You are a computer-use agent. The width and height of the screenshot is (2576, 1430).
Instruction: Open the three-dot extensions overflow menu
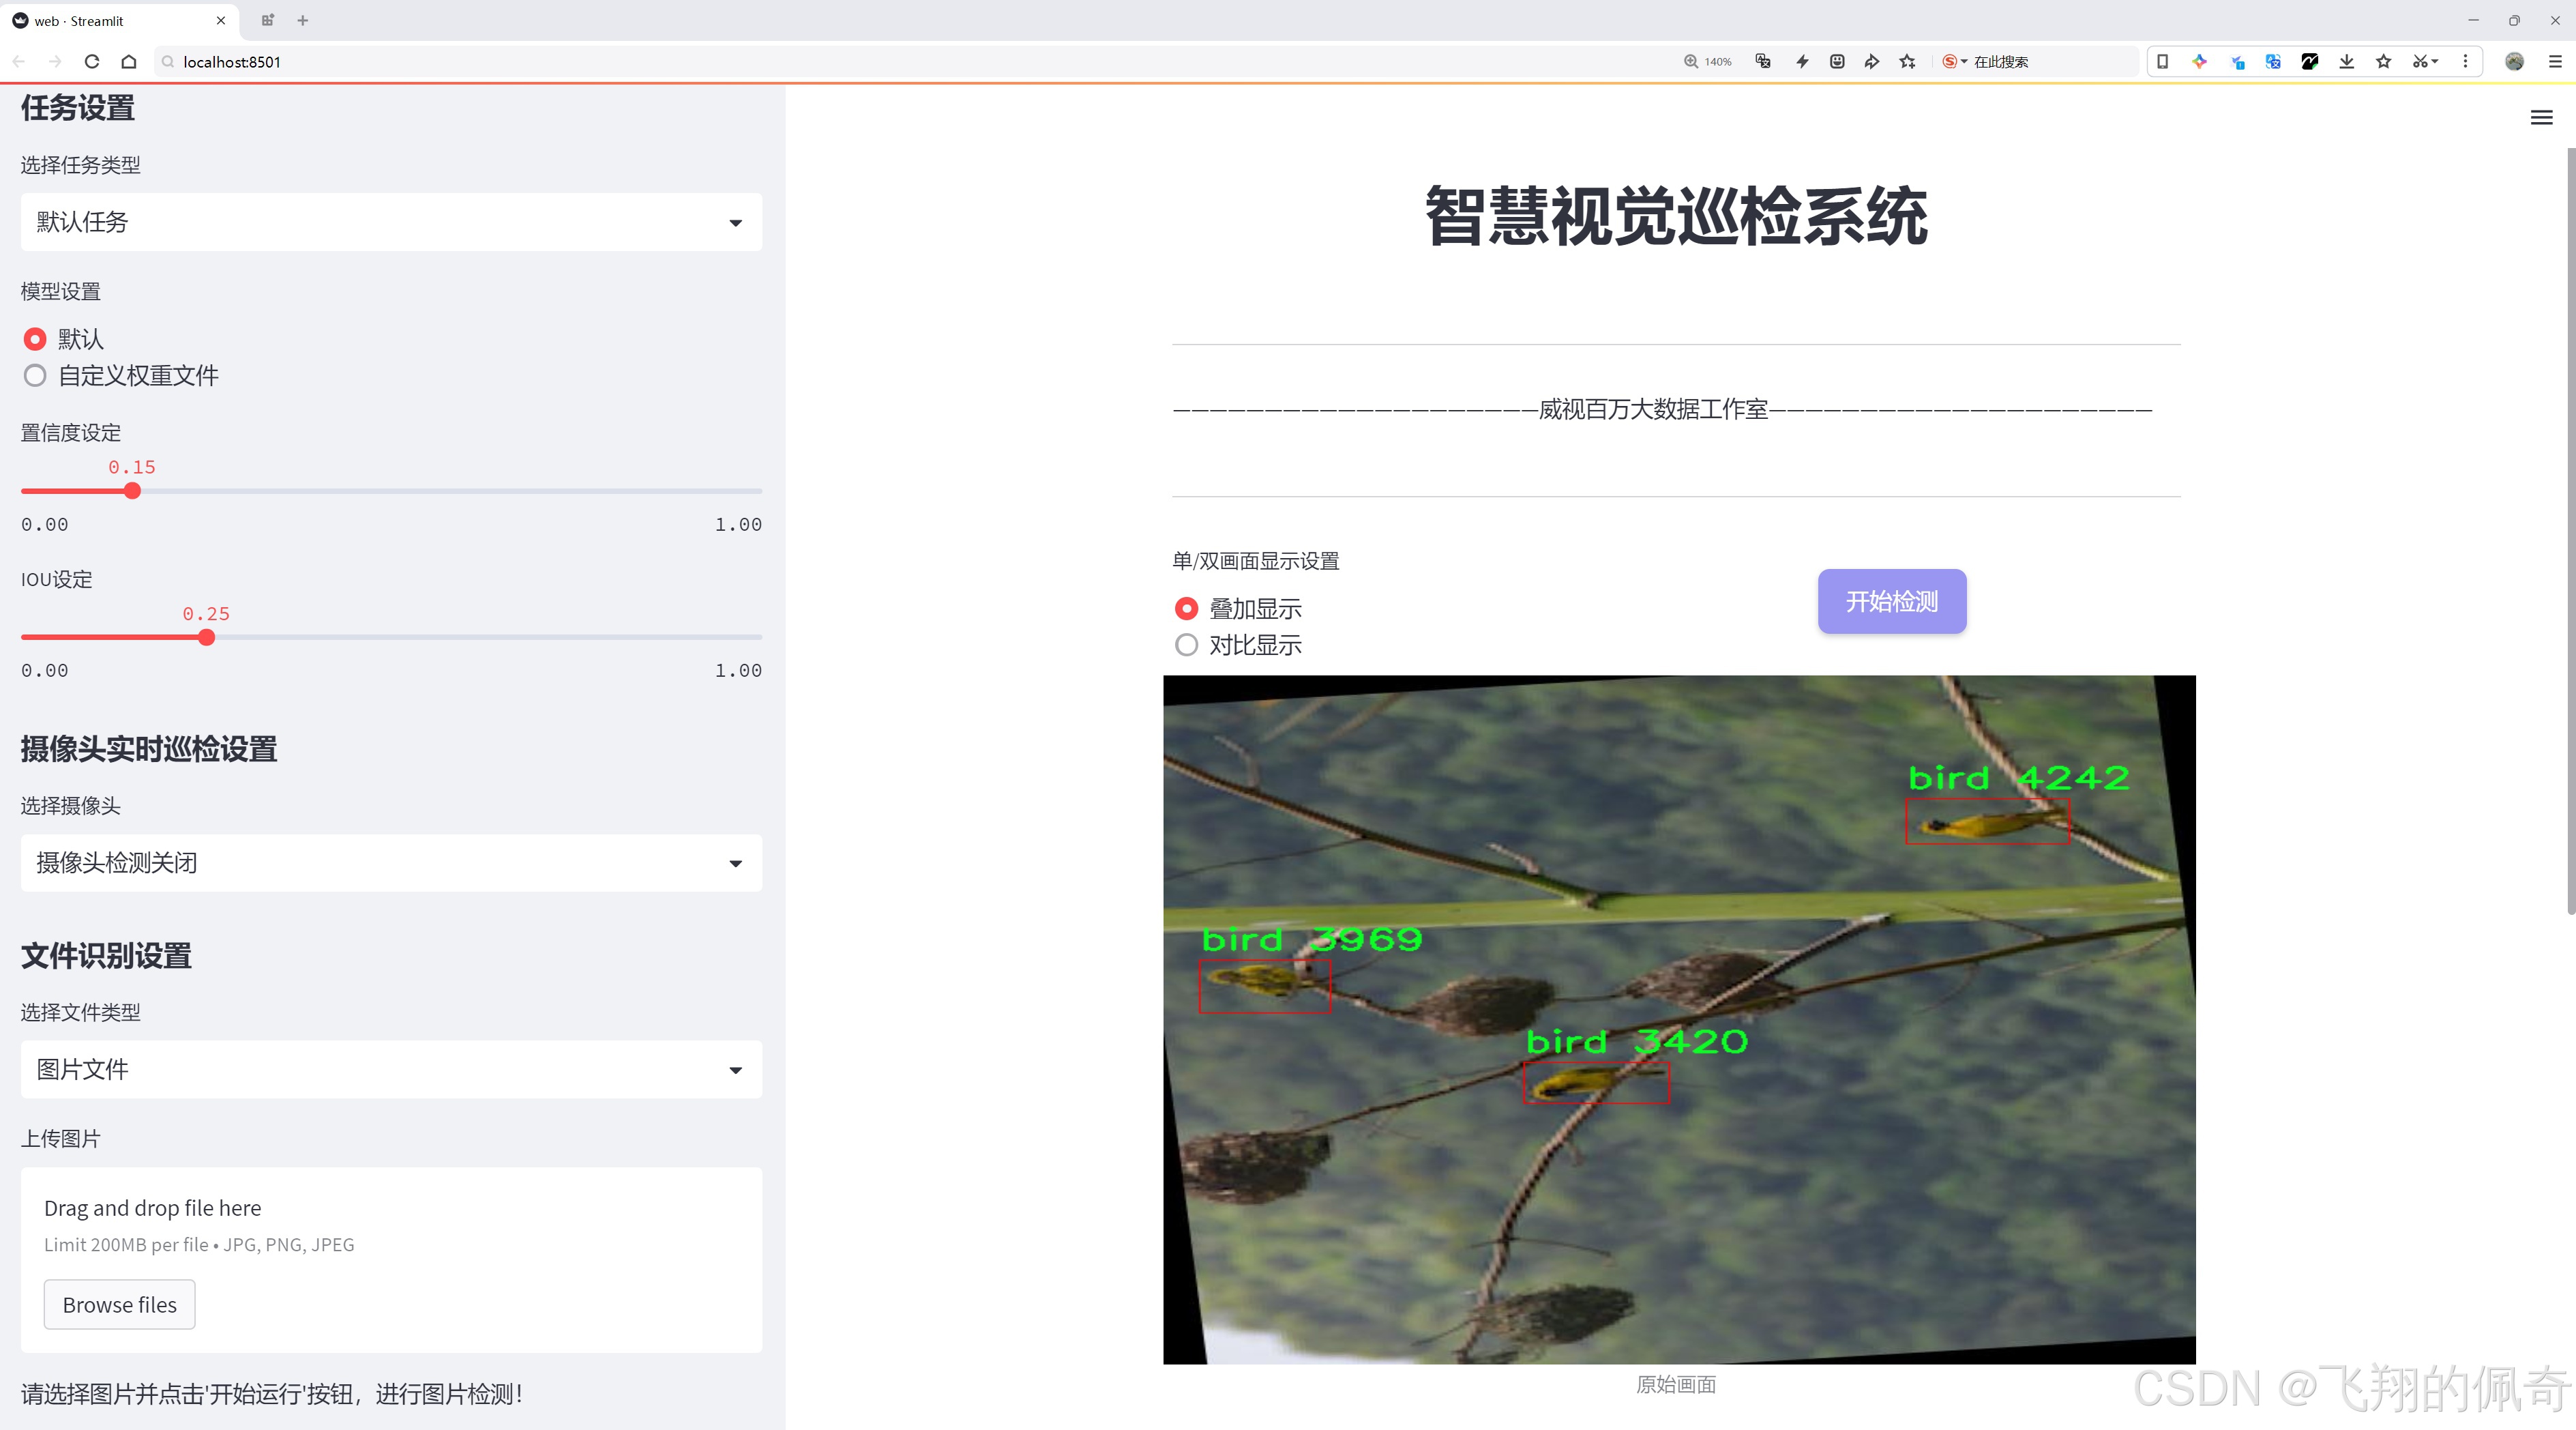point(2465,61)
